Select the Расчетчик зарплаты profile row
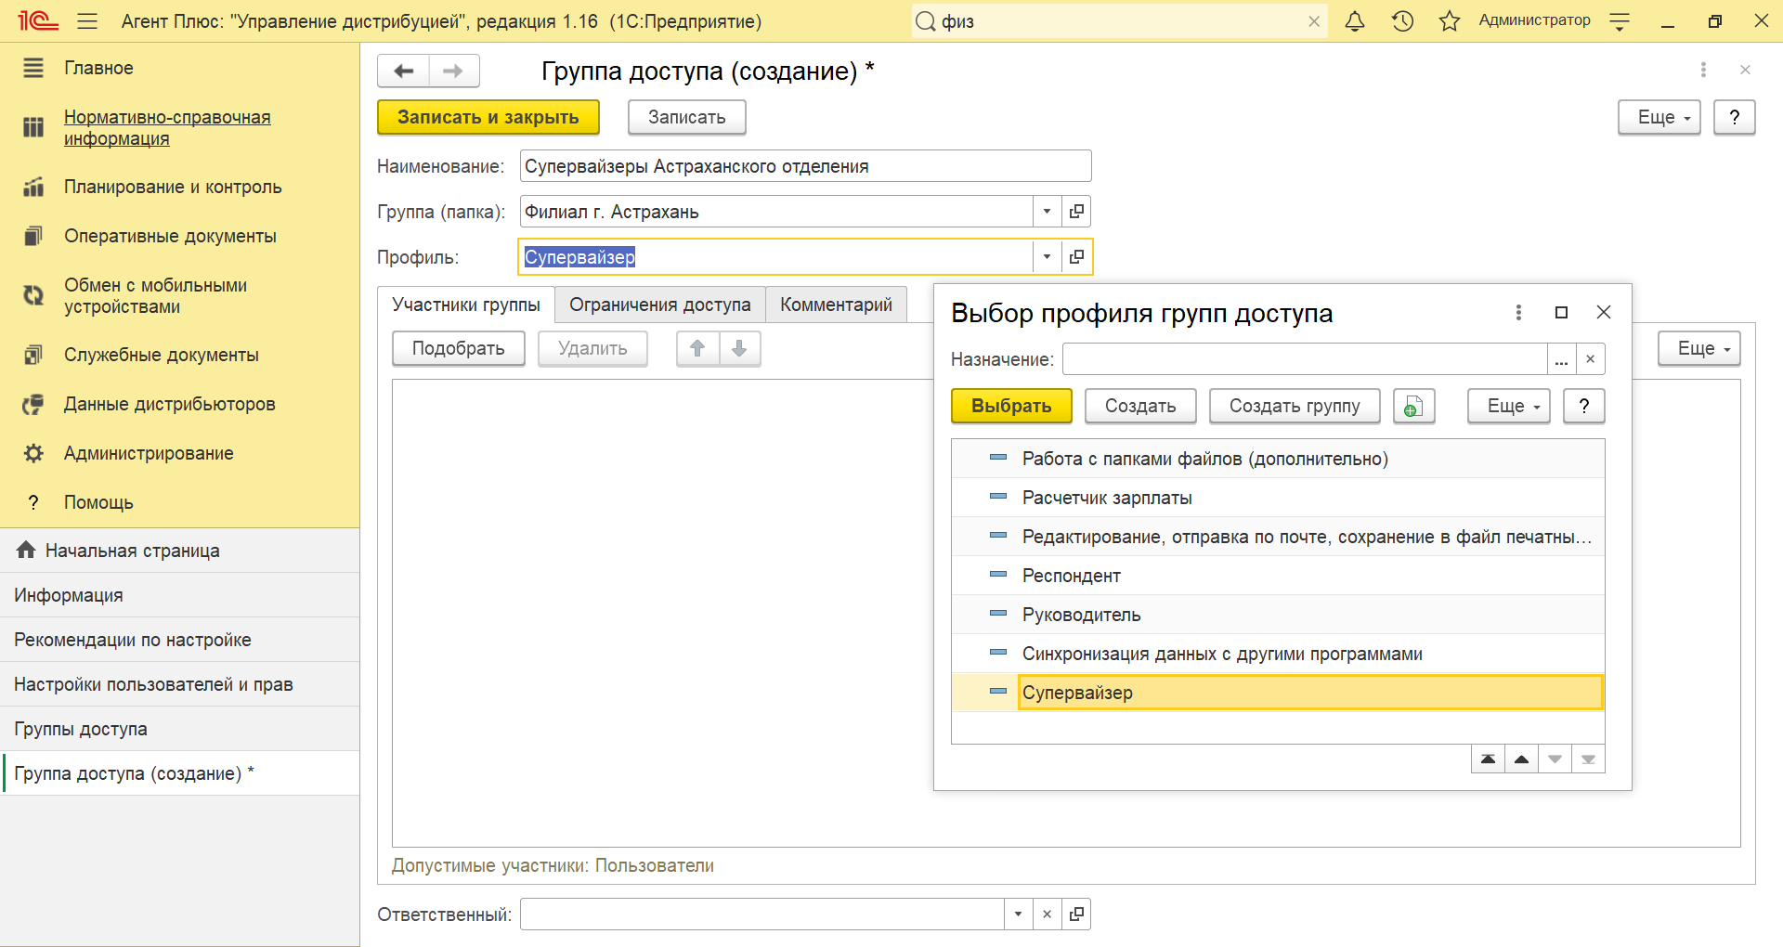1783x947 pixels. 1278,498
